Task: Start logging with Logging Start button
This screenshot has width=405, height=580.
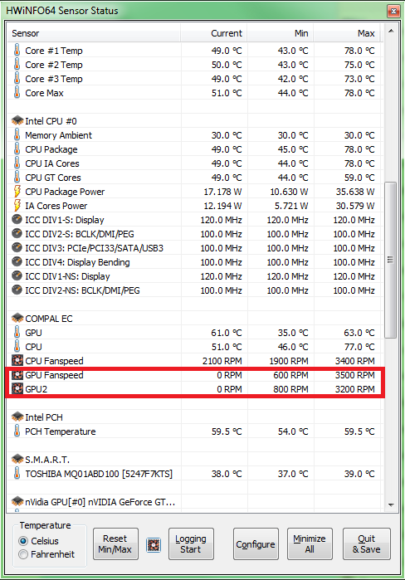Action: 191,543
